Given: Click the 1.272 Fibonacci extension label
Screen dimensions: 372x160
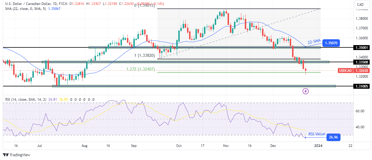Looking at the screenshot, I should 140,69.
